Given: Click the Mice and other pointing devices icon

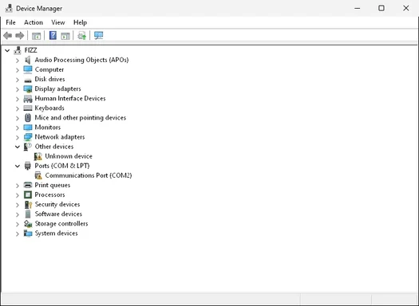Looking at the screenshot, I should (28, 118).
